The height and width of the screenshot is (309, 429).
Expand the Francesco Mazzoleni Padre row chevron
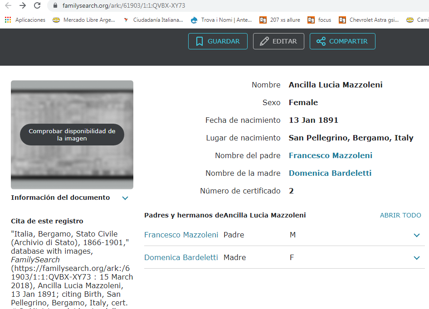tap(417, 235)
